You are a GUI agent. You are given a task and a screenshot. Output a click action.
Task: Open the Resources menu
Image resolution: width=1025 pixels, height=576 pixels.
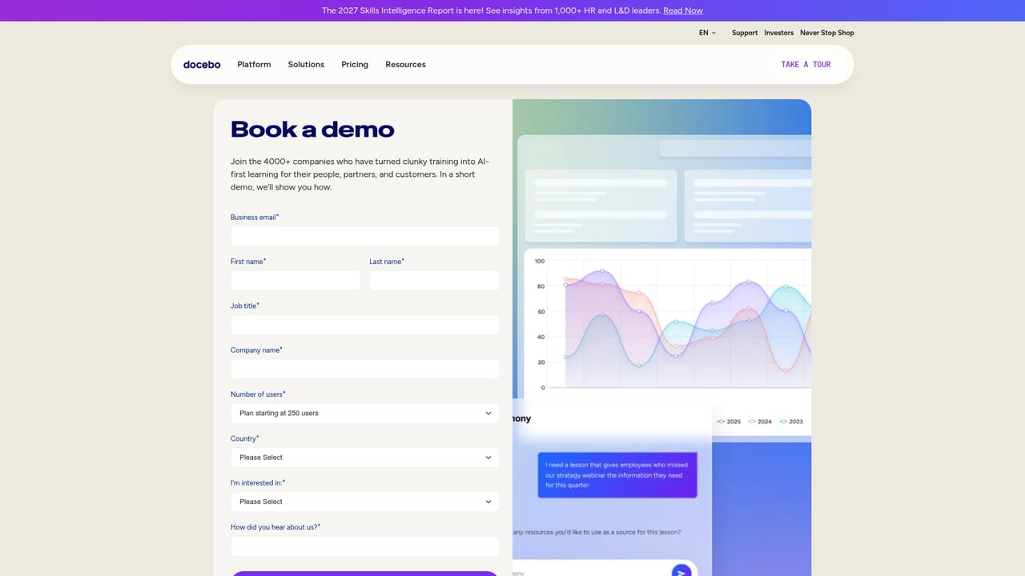coord(405,65)
